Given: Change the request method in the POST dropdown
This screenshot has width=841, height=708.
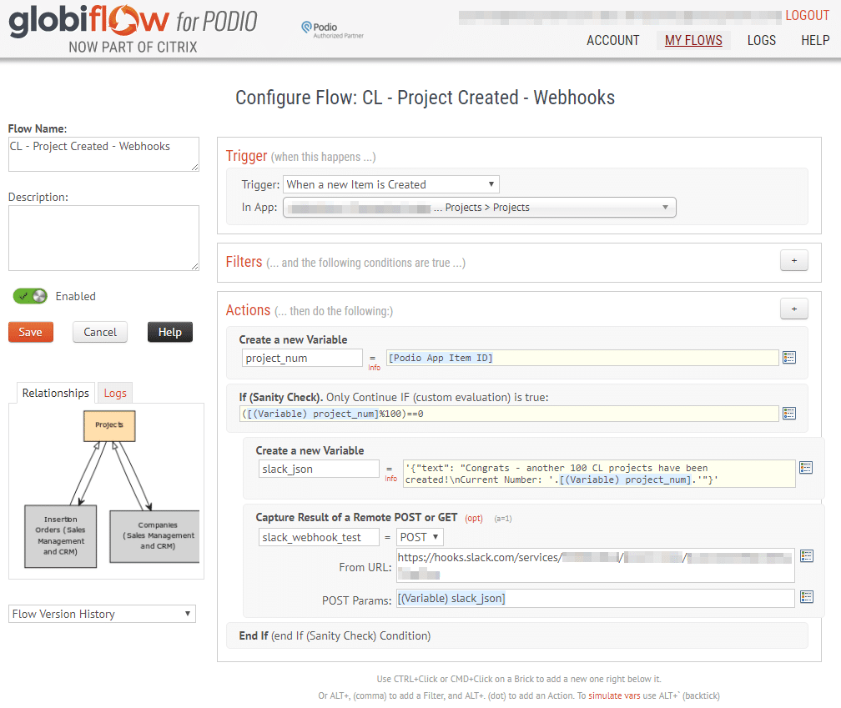Looking at the screenshot, I should point(419,536).
